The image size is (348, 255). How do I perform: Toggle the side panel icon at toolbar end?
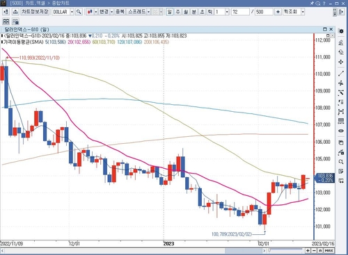point(341,12)
